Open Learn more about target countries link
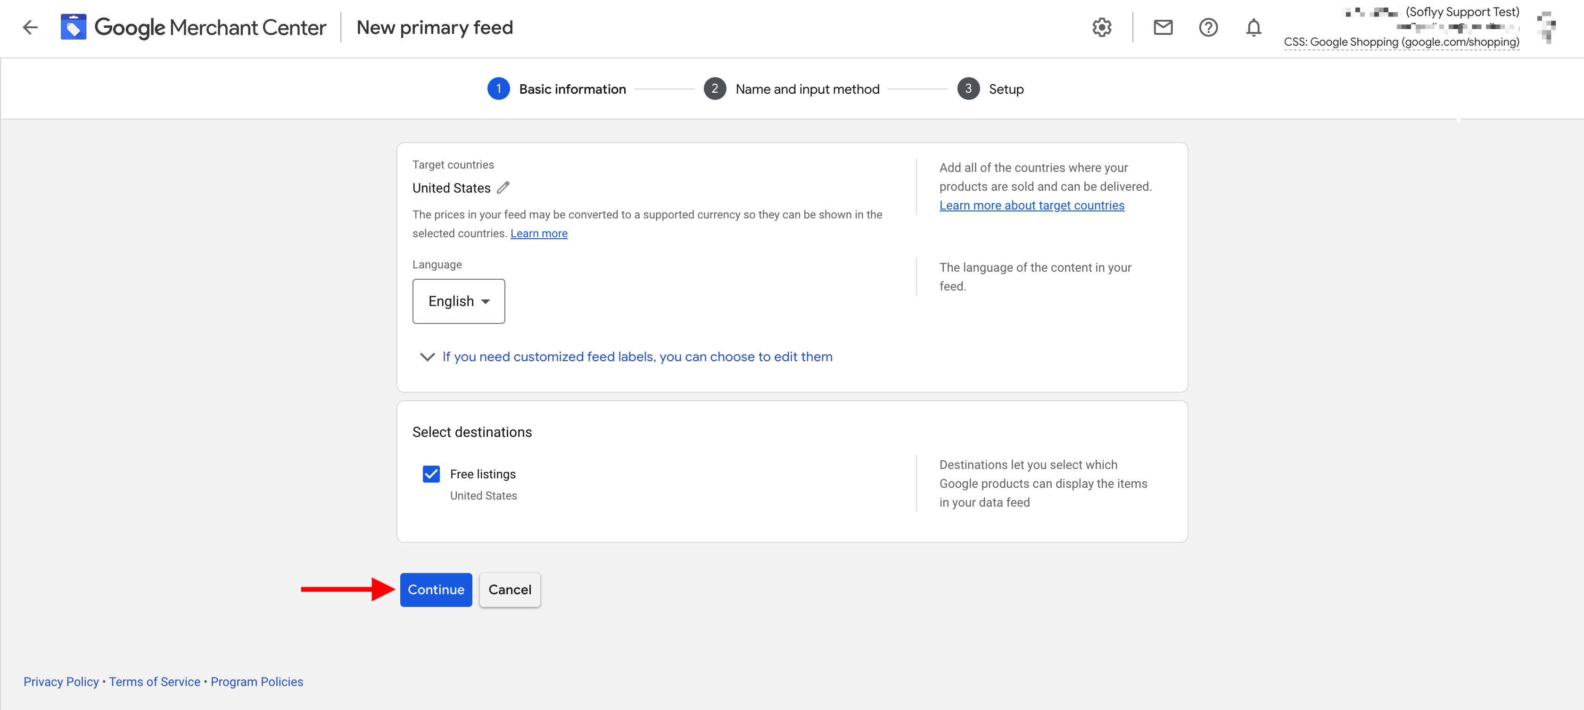 pos(1031,205)
